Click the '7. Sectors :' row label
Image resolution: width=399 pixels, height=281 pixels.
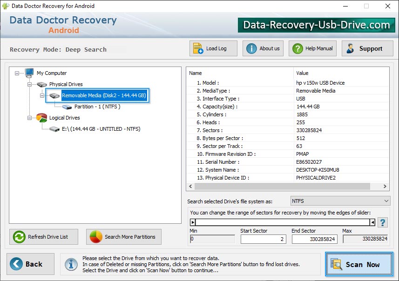pyautogui.click(x=210, y=130)
